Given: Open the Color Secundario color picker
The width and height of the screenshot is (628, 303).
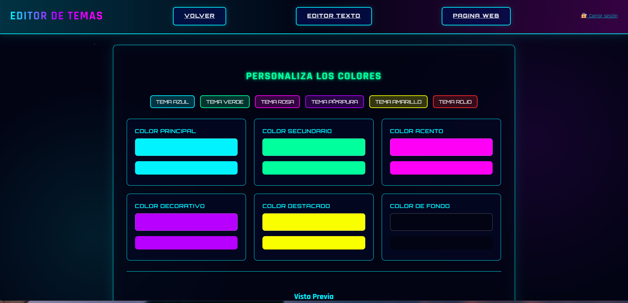Looking at the screenshot, I should tap(314, 147).
